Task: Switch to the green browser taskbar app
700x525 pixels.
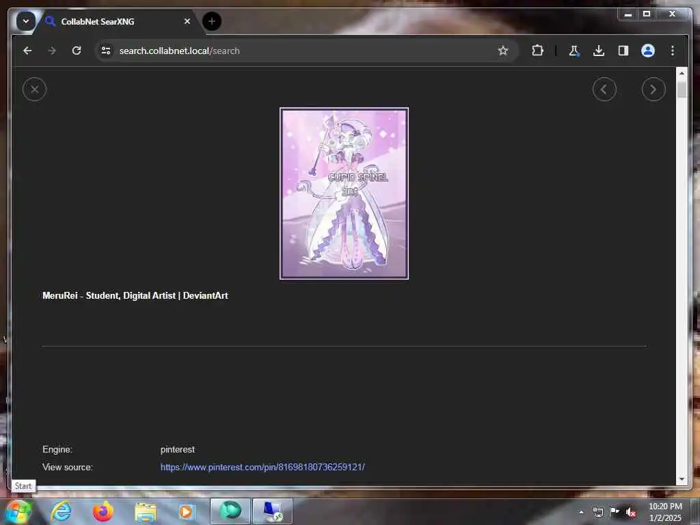Action: (x=230, y=511)
